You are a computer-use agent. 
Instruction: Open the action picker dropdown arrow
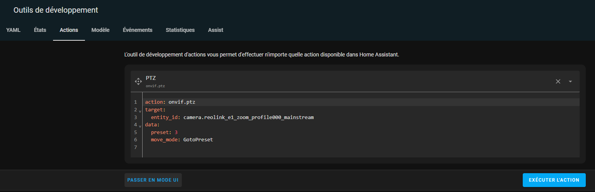coord(570,81)
